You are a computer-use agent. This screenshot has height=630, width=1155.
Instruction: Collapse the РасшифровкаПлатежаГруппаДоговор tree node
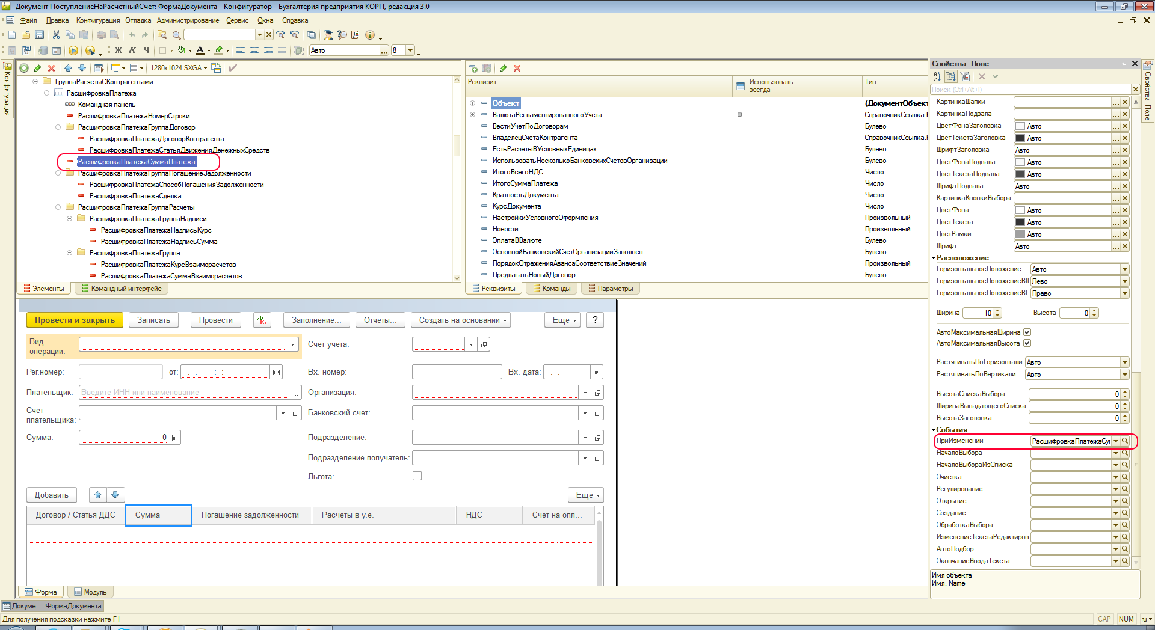coord(58,127)
